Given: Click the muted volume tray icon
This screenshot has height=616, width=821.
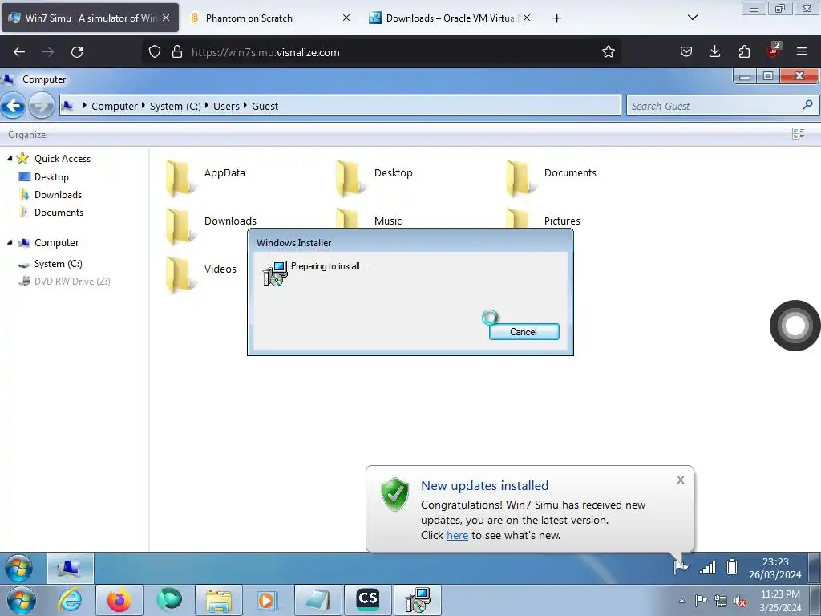Looking at the screenshot, I should point(740,602).
